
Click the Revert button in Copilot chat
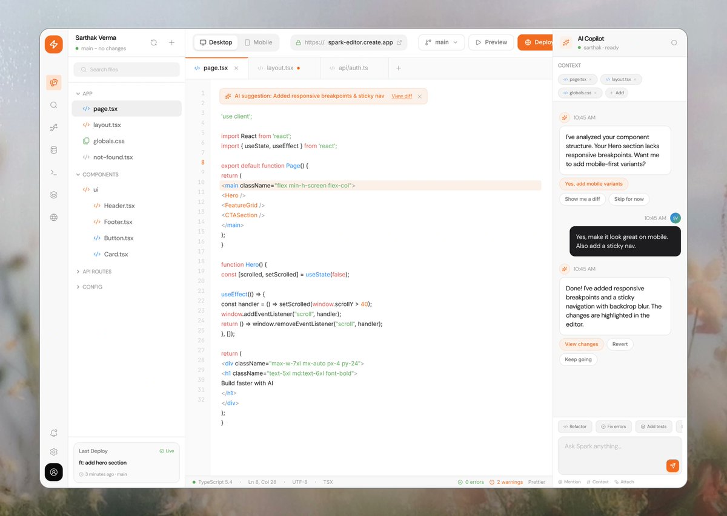pos(620,344)
